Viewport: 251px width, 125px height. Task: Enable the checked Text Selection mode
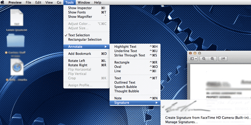(79, 35)
